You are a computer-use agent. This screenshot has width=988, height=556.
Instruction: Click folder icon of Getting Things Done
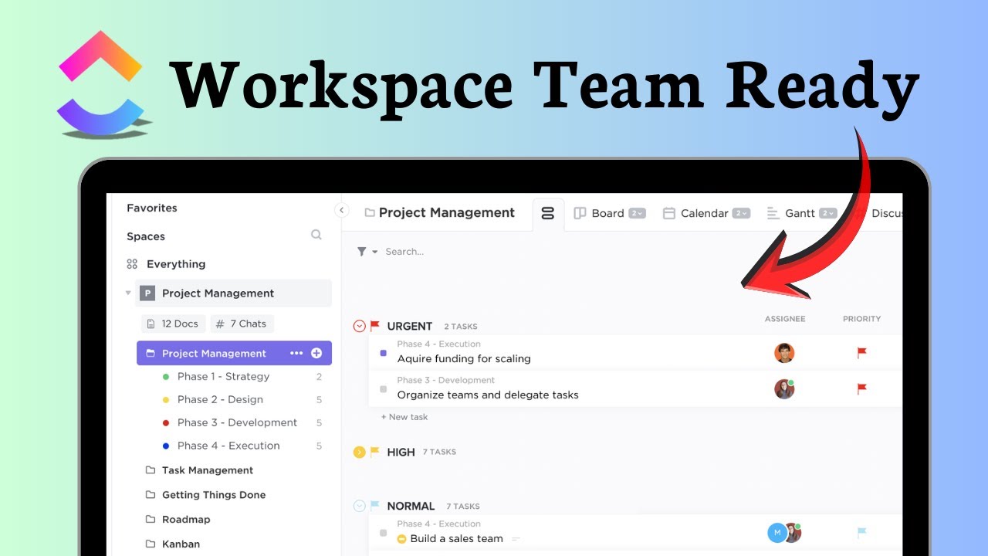pos(151,495)
